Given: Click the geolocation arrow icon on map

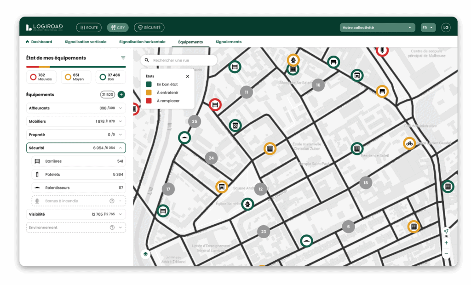Looking at the screenshot, I should (446, 232).
